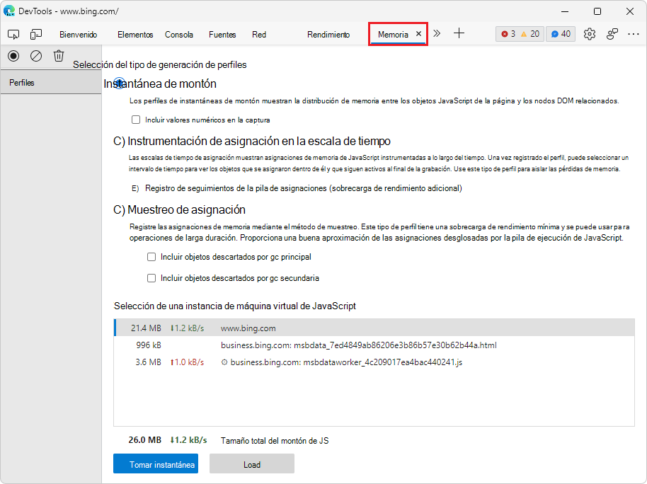The width and height of the screenshot is (647, 484).
Task: Click the worker gear icon beside msbdataworker
Action: point(224,362)
